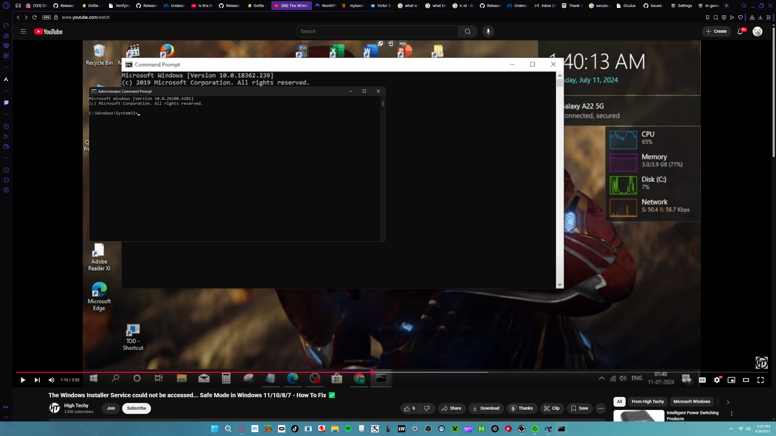Open miniplayer mode for video
This screenshot has width=776, height=436.
(x=731, y=380)
